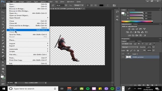Choose Browse in Bridge... menu item

point(28,9)
